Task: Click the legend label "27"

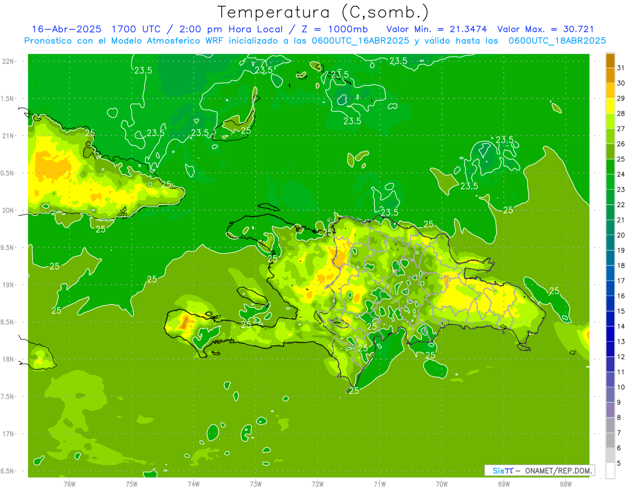Action: pos(621,129)
